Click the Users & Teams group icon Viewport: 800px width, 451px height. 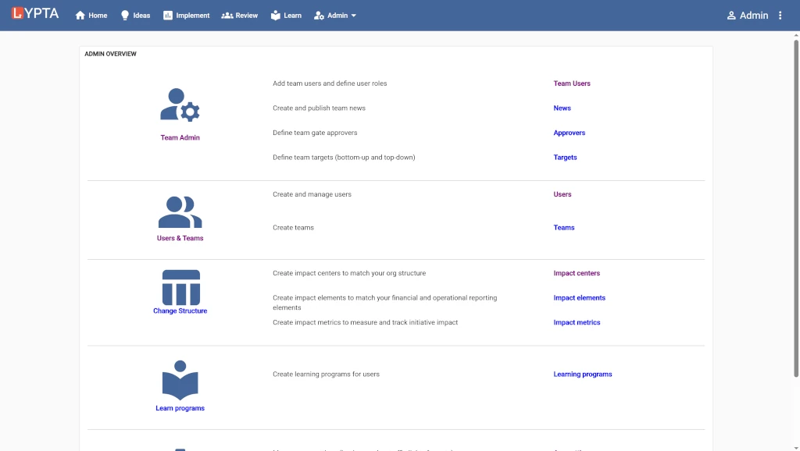(x=180, y=212)
